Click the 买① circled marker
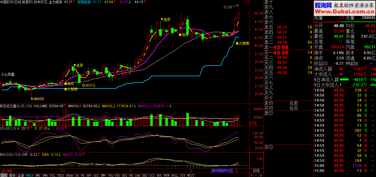The height and width of the screenshot is (177, 376). pyautogui.click(x=269, y=147)
